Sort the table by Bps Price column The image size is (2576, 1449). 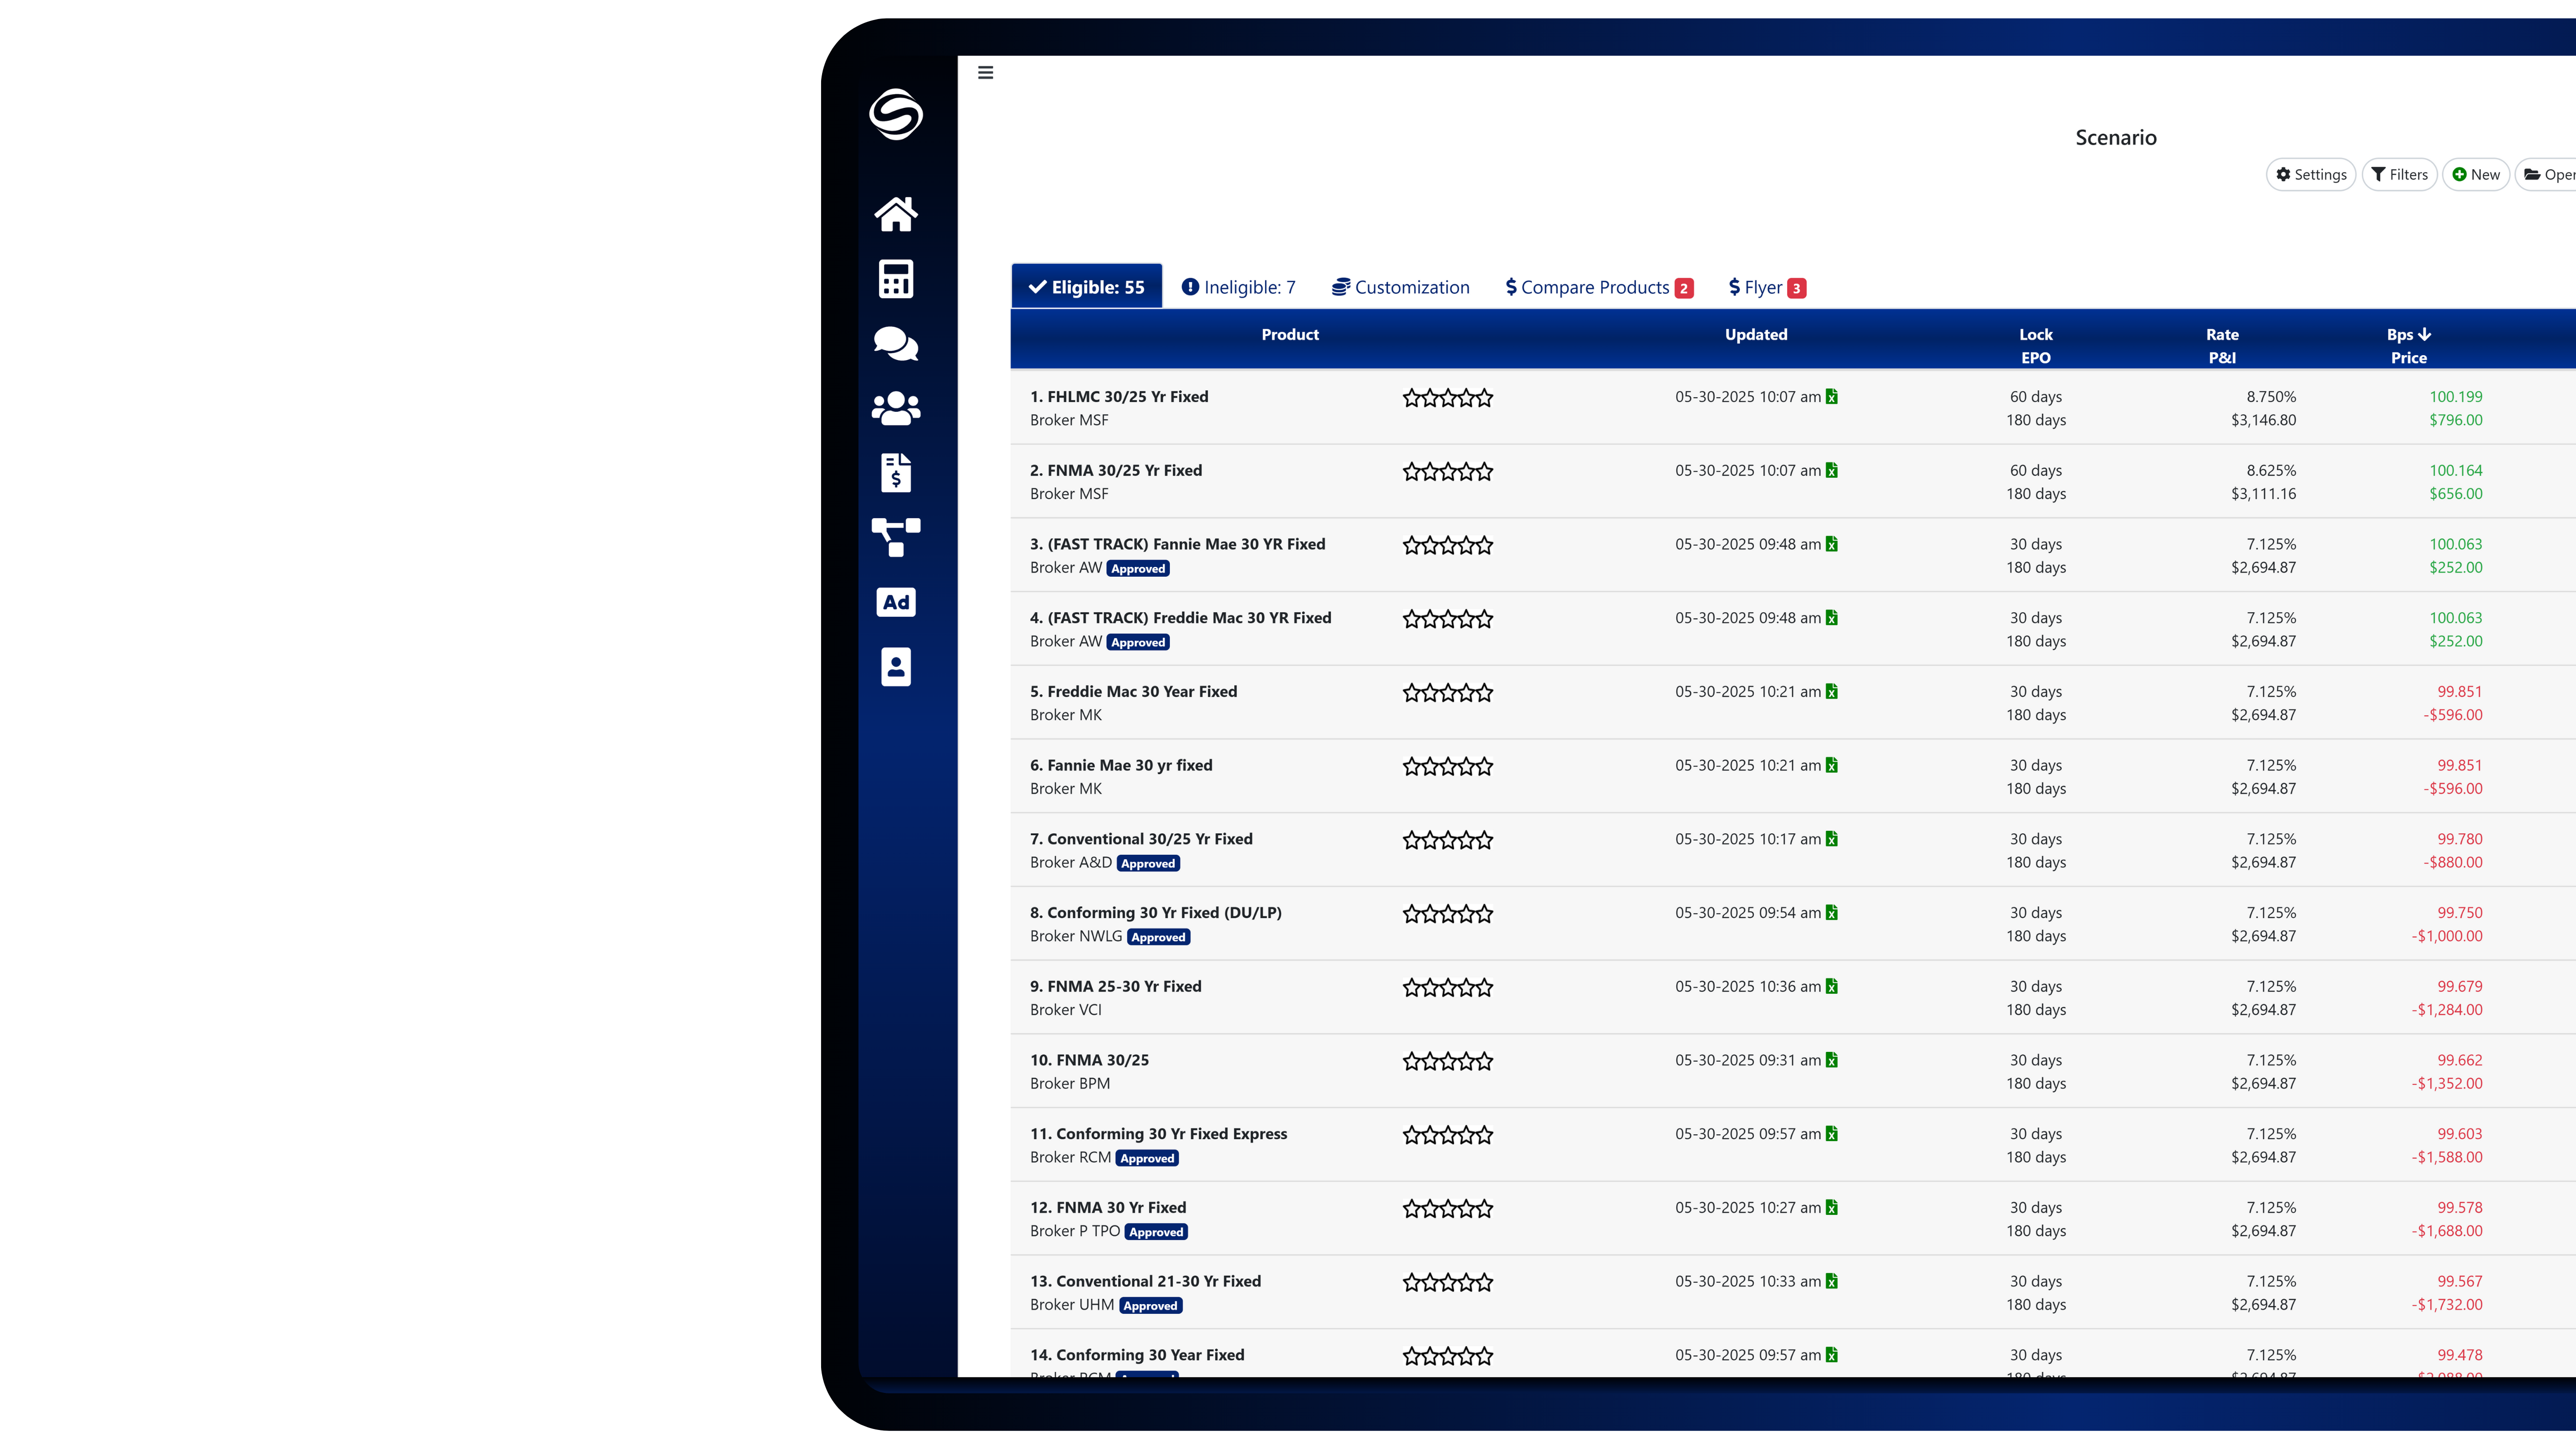pyautogui.click(x=2408, y=346)
